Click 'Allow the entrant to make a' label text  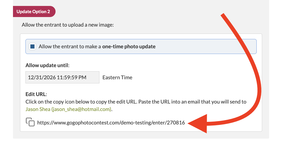[x=70, y=47]
